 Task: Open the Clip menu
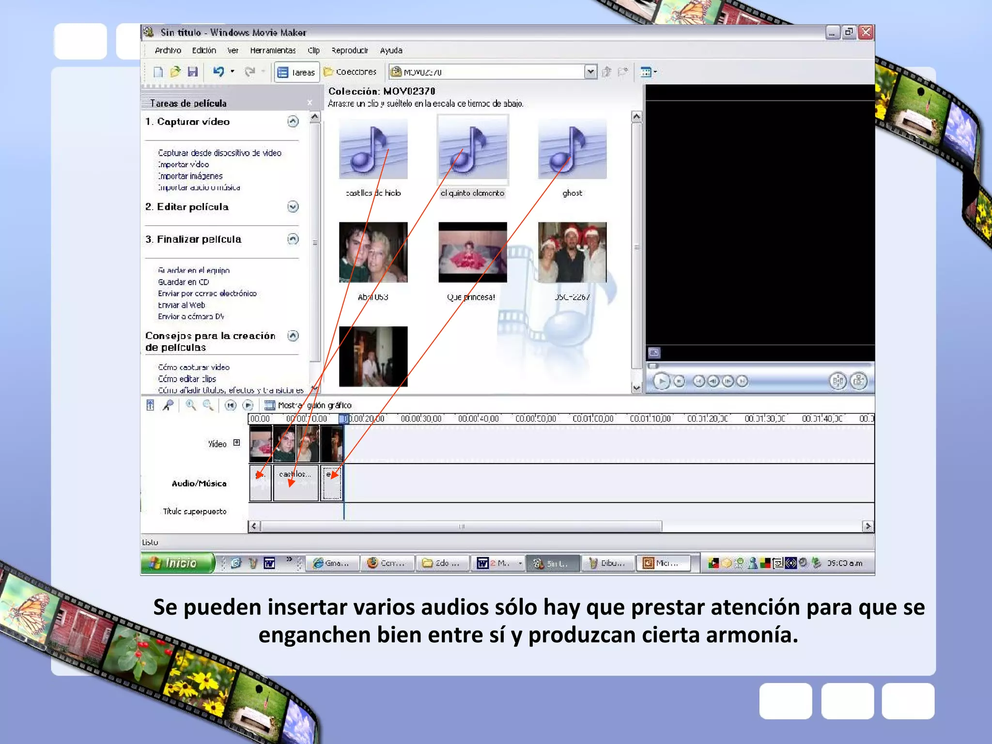point(313,50)
